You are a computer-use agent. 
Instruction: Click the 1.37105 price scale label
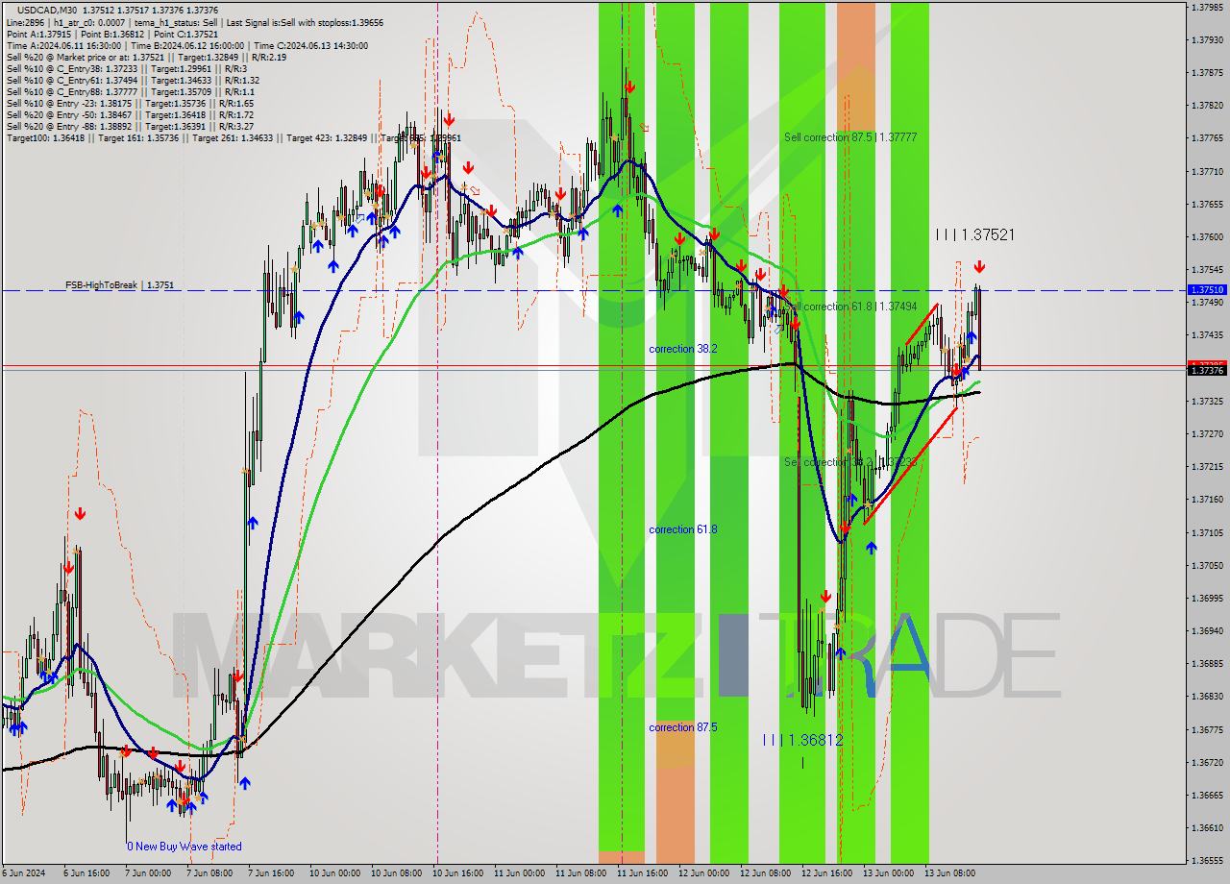[1207, 532]
